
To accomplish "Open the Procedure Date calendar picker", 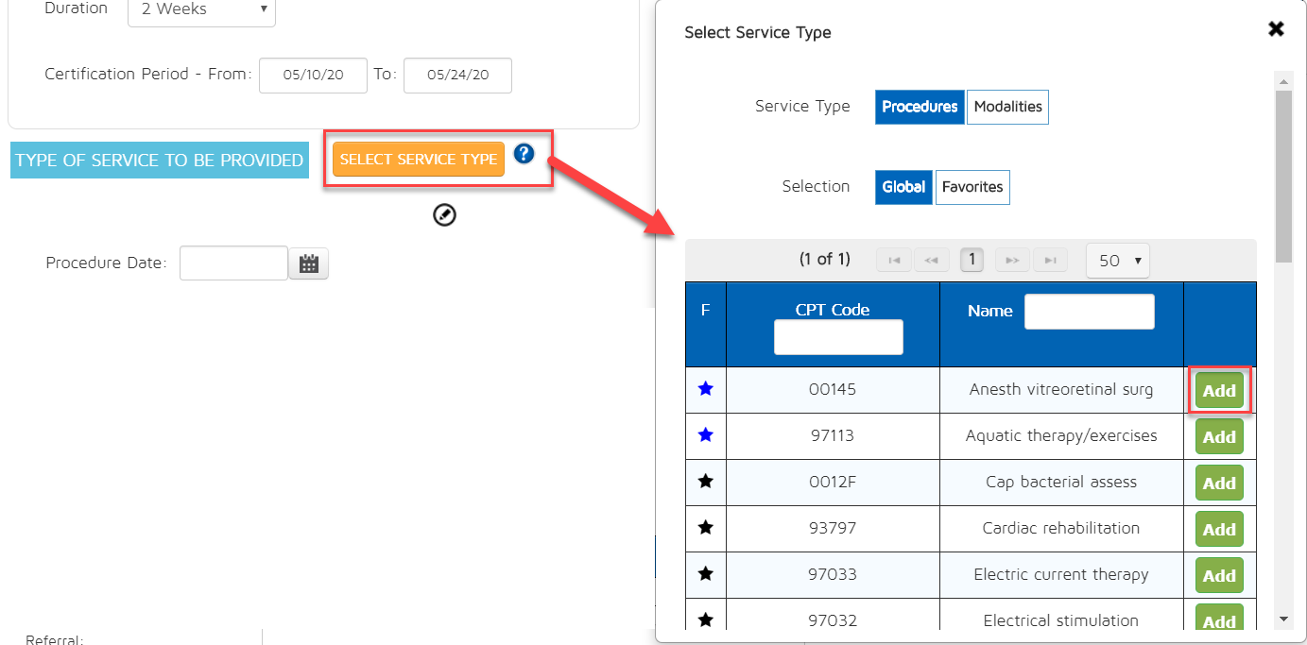I will (309, 263).
